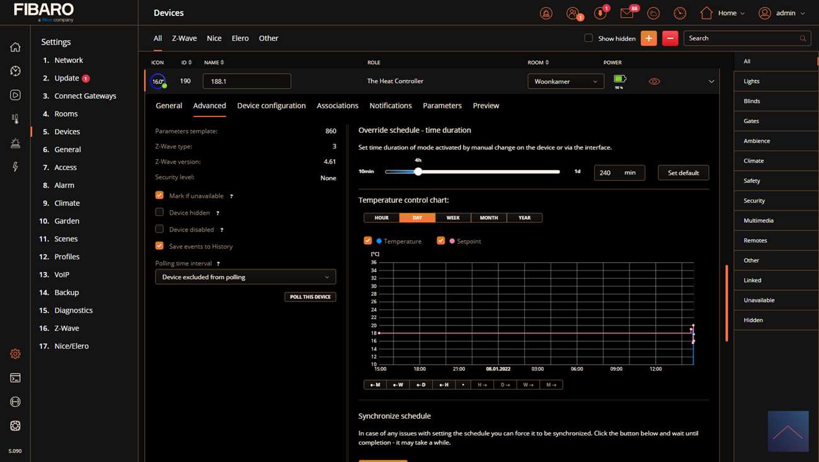This screenshot has height=462, width=819.
Task: Open the polling time interval dropdown
Action: coord(245,277)
